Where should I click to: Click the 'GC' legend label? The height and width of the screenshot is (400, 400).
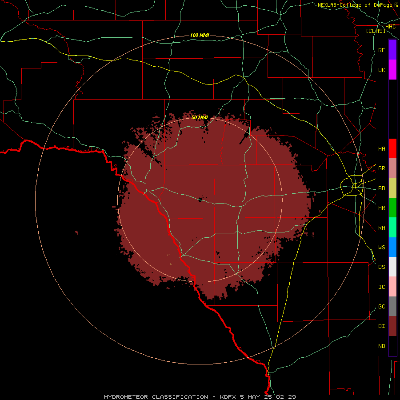click(382, 306)
